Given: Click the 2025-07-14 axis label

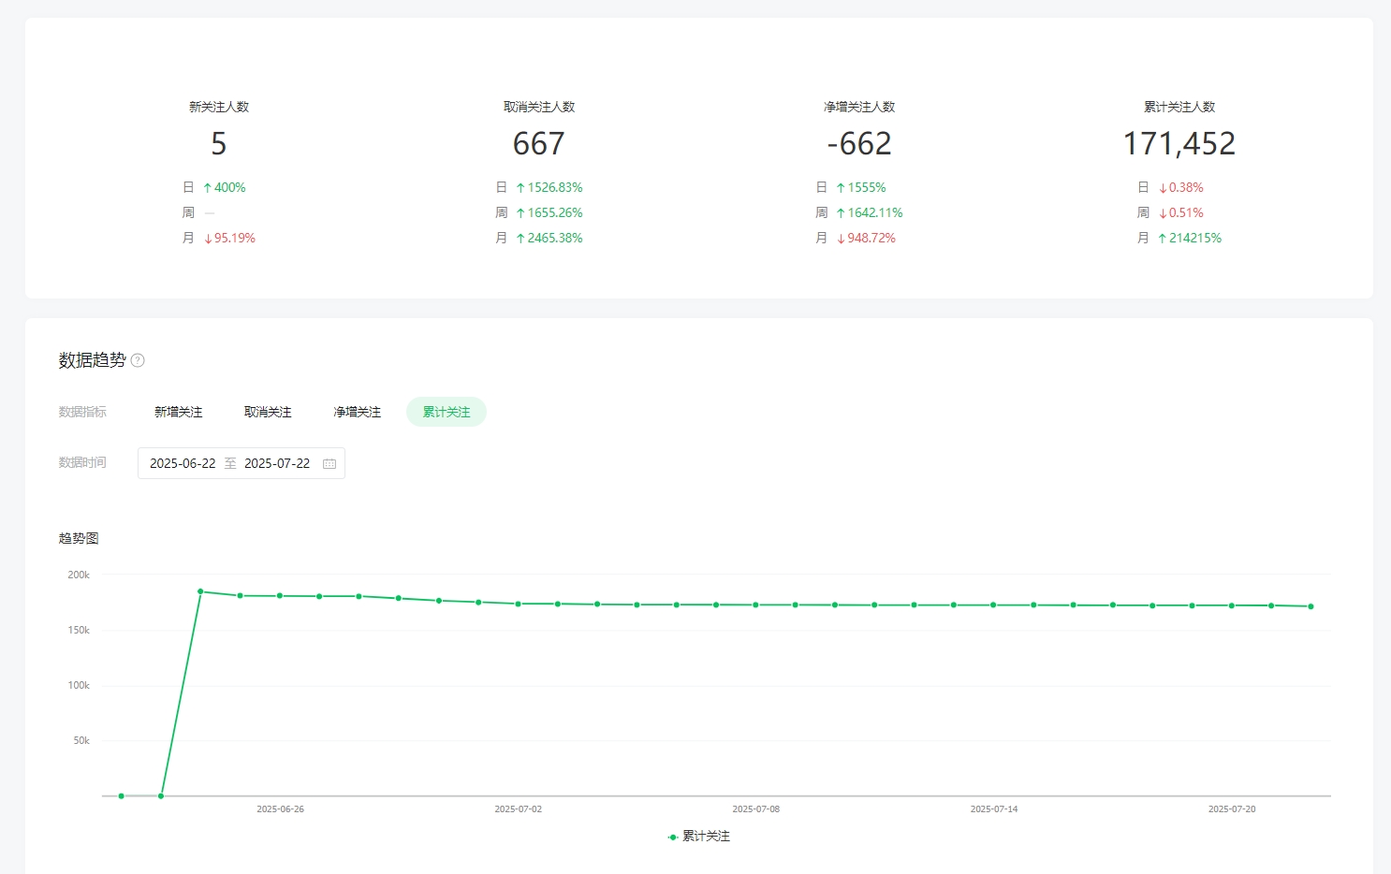Looking at the screenshot, I should click(993, 809).
